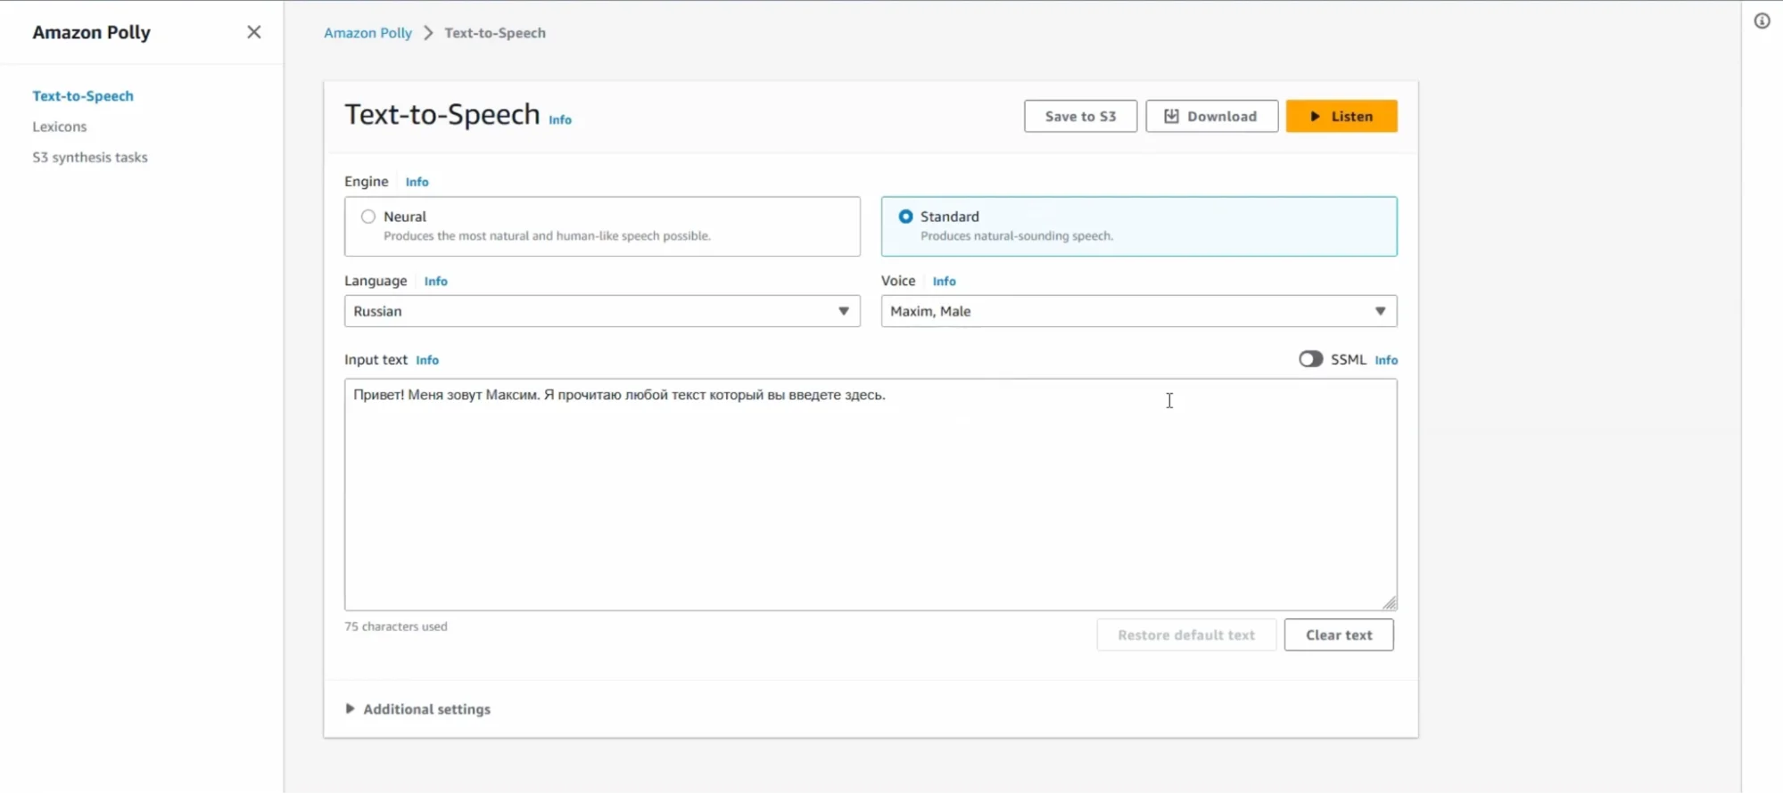Open the info panel icon at top right
This screenshot has width=1783, height=794.
pos(1762,21)
